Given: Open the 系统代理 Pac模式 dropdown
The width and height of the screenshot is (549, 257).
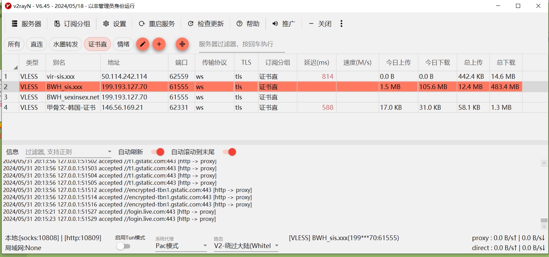Looking at the screenshot, I should 181,246.
